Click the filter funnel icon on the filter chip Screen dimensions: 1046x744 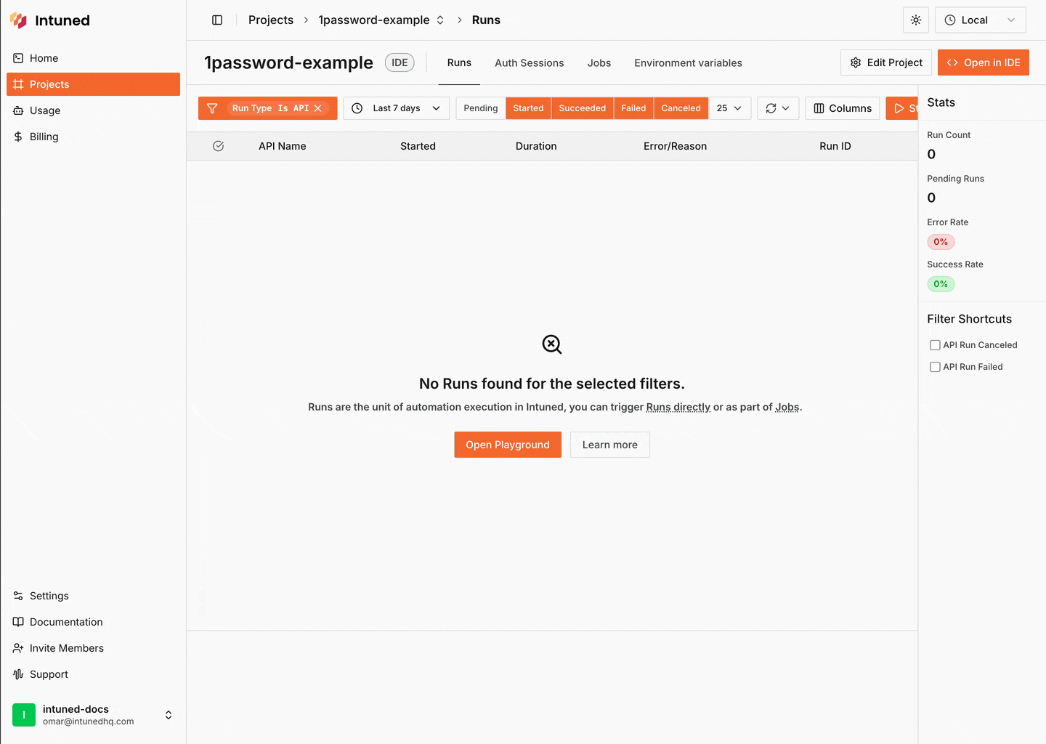(212, 108)
